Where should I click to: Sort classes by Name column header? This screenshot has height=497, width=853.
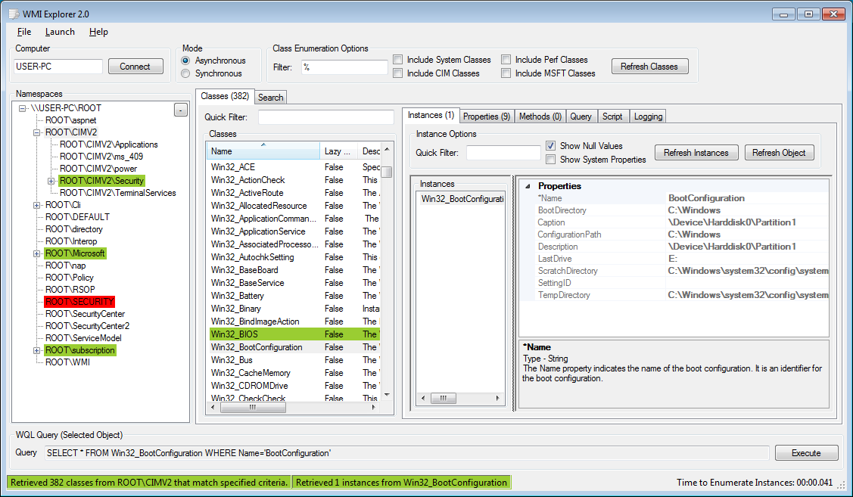point(263,151)
